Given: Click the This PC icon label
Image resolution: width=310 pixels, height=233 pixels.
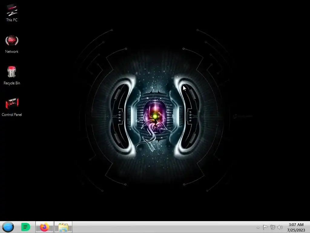Looking at the screenshot, I should pos(12,20).
